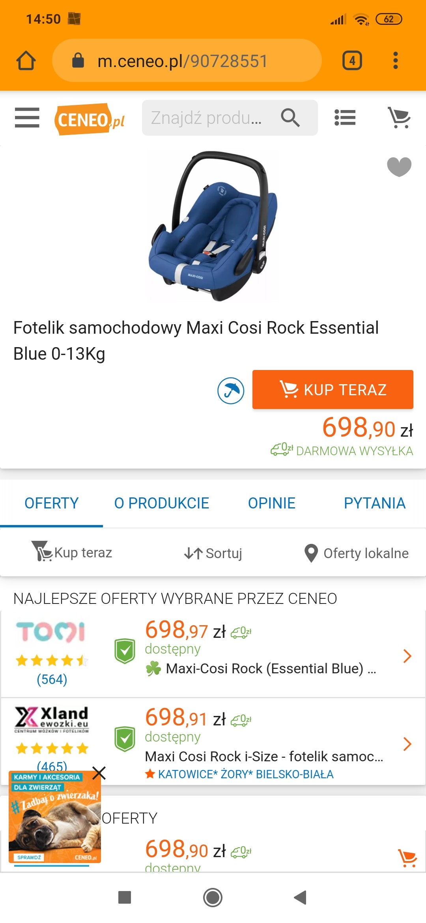The image size is (426, 923).
Task: Tap the search magnifier icon
Action: (290, 118)
